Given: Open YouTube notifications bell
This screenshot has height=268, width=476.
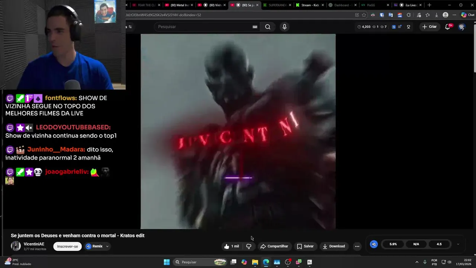Looking at the screenshot, I should 448,27.
